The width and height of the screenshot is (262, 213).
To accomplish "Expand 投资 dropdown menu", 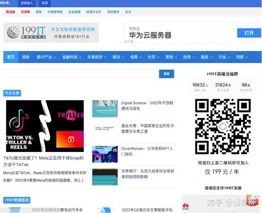I will tap(189, 57).
